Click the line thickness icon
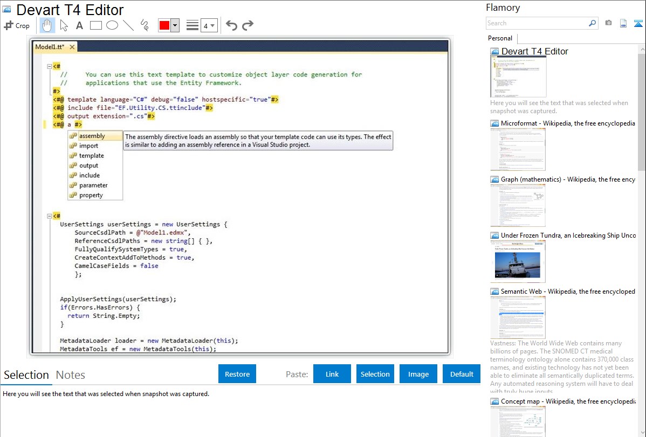This screenshot has width=646, height=437. 193,25
